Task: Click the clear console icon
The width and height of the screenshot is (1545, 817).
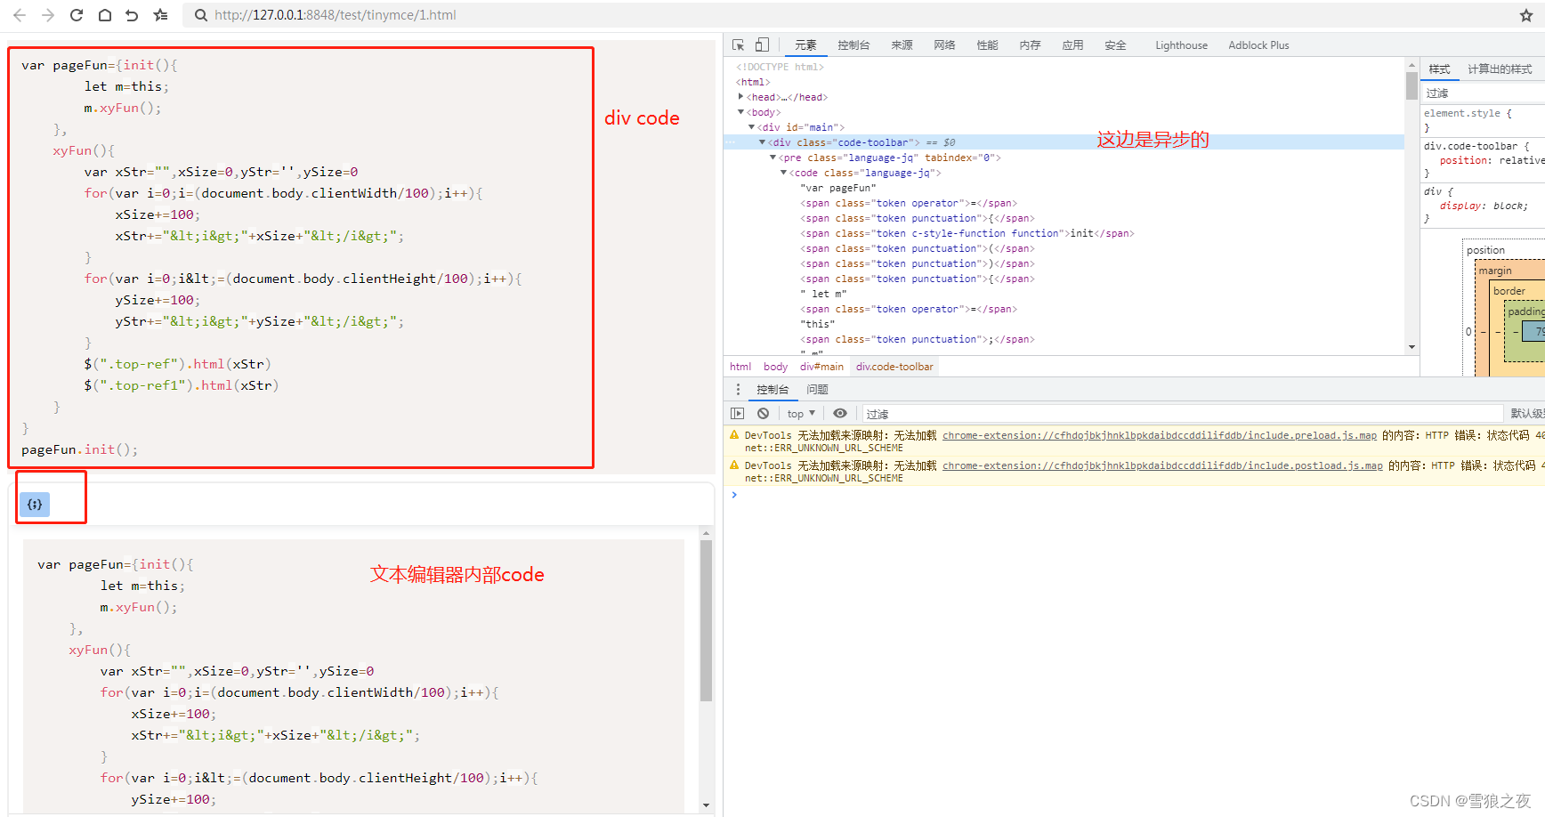Action: 763,412
